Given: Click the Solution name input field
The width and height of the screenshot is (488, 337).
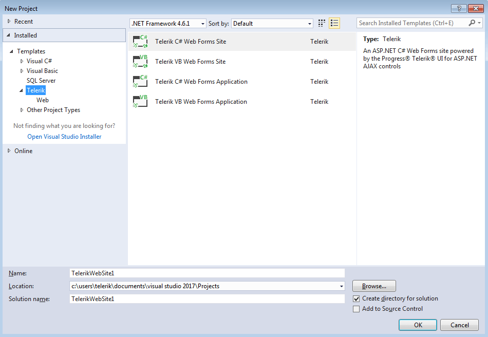Looking at the screenshot, I should [x=207, y=298].
